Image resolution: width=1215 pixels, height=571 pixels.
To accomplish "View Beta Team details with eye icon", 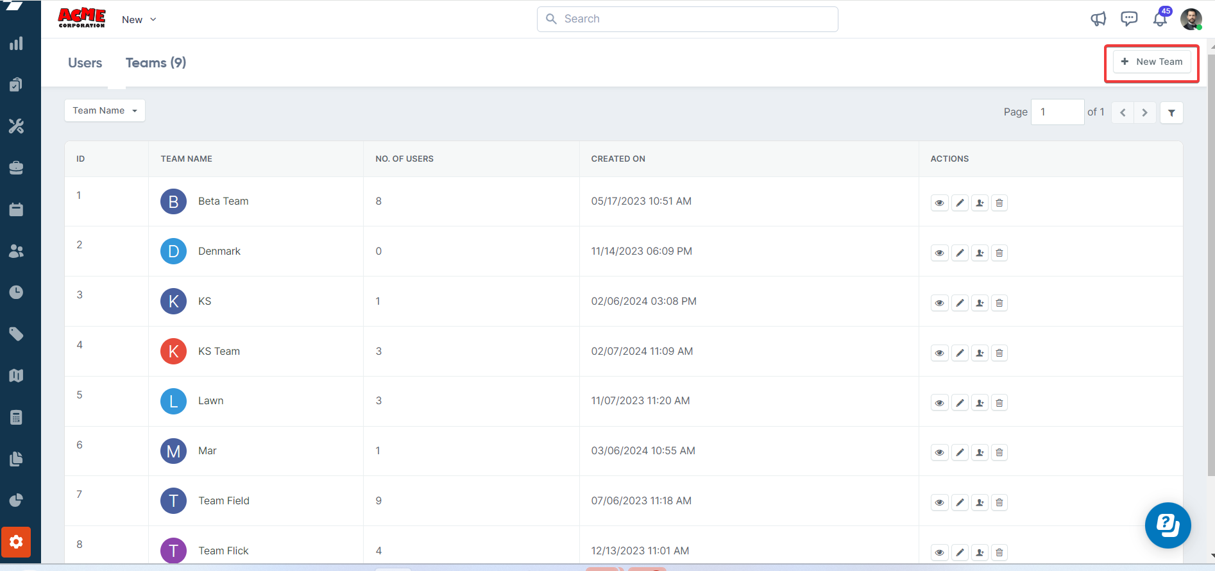I will tap(939, 203).
